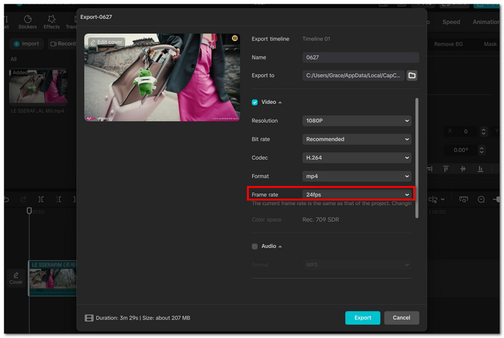Click Import button in media panel

(x=26, y=44)
